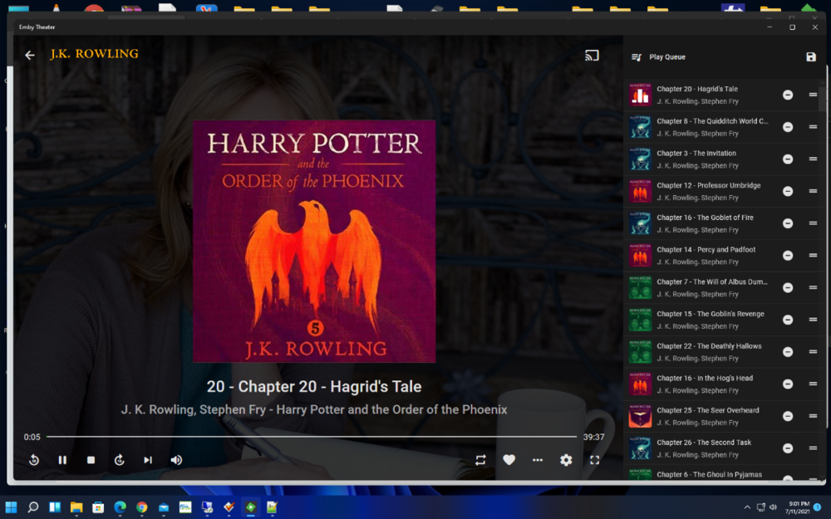831x519 pixels.
Task: Click the Play Queue heading
Action: [x=667, y=56]
